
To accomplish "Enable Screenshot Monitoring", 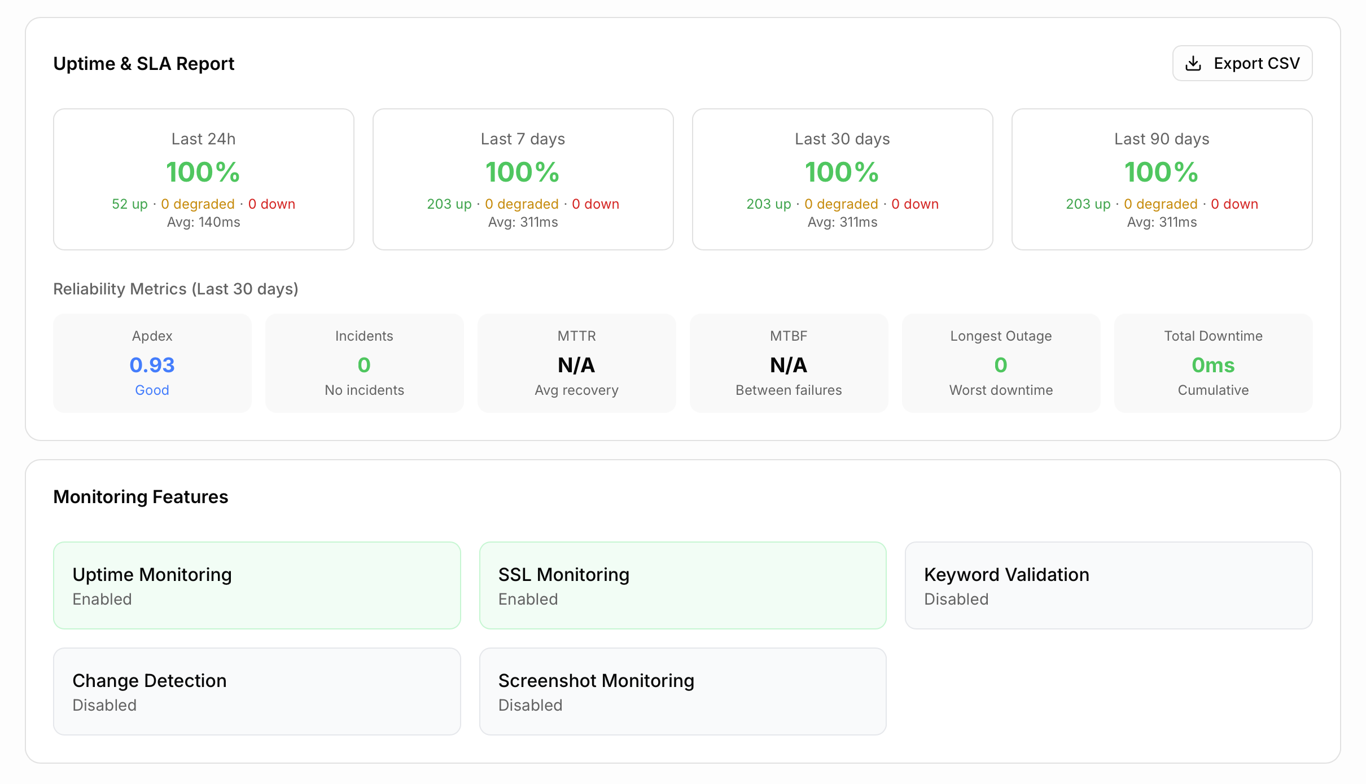I will pyautogui.click(x=682, y=691).
